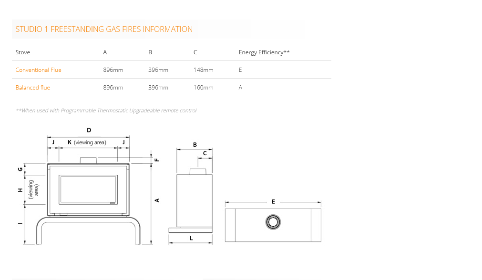Click the Programmable Thermostatic remote control footnote
Image resolution: width=482 pixels, height=280 pixels.
tap(106, 110)
